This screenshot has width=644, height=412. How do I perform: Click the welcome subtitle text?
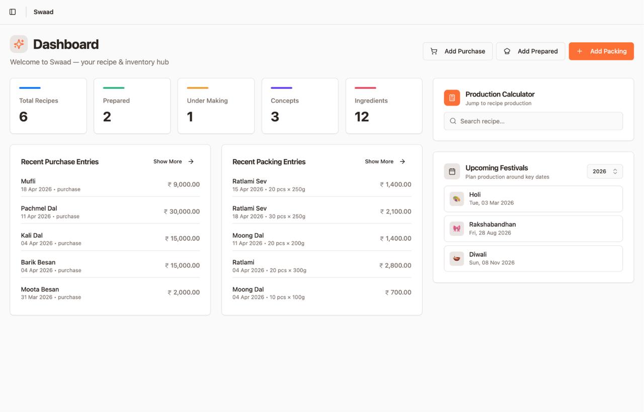[x=90, y=62]
